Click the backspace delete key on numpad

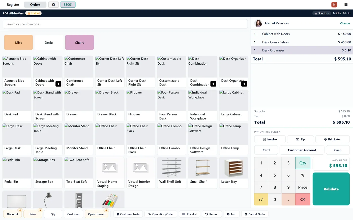303,199
